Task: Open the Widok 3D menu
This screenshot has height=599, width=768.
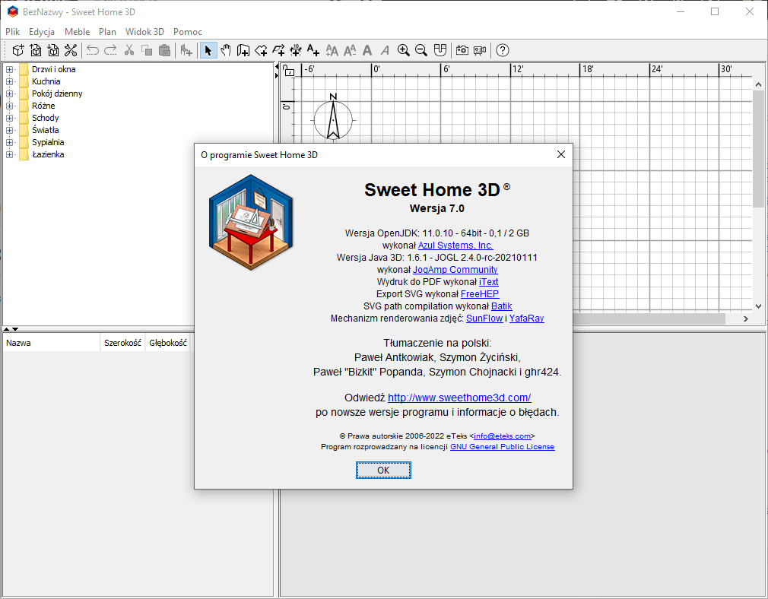Action: [x=145, y=31]
